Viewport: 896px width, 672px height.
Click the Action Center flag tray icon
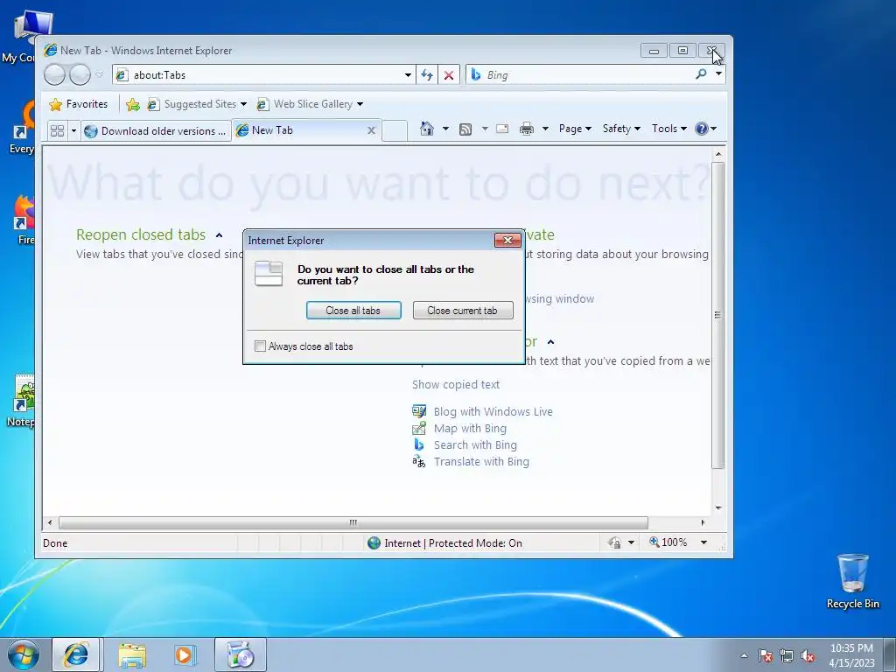tap(766, 656)
